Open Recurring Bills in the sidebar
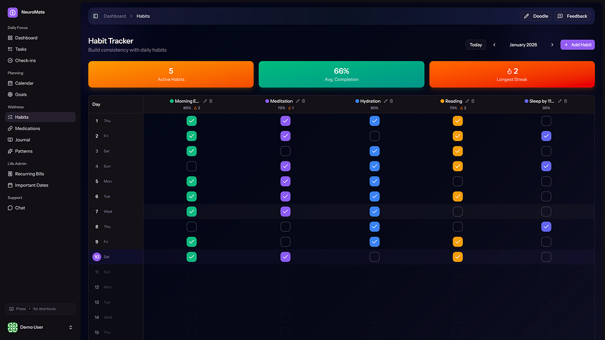605x340 pixels. pyautogui.click(x=40, y=174)
